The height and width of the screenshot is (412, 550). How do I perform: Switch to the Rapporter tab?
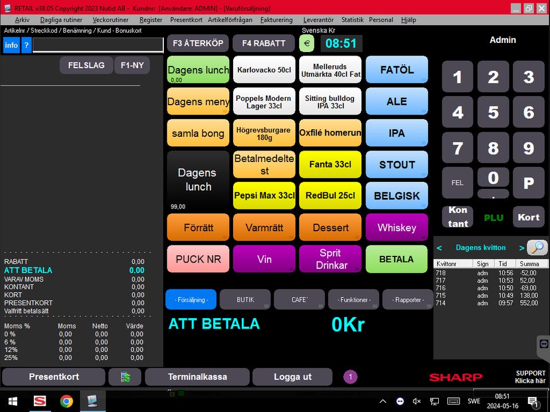coord(408,299)
